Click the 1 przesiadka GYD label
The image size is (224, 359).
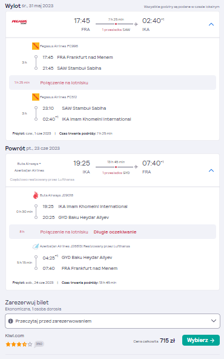pyautogui.click(x=116, y=173)
